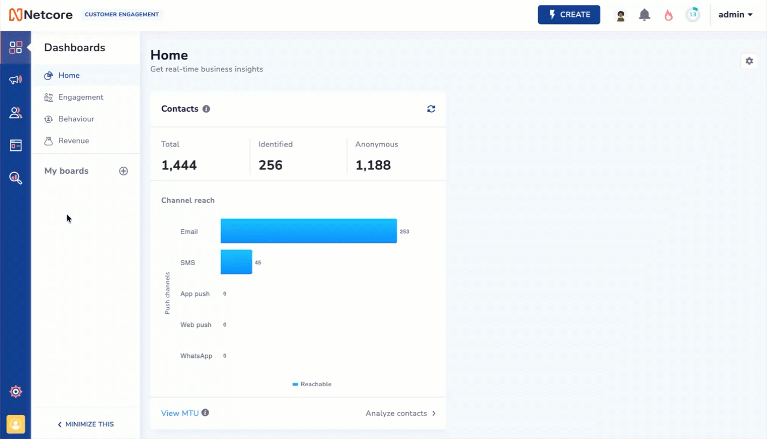Viewport: 767px width, 439px height.
Task: Open sidebar Settings gear icon
Action: [x=16, y=391]
